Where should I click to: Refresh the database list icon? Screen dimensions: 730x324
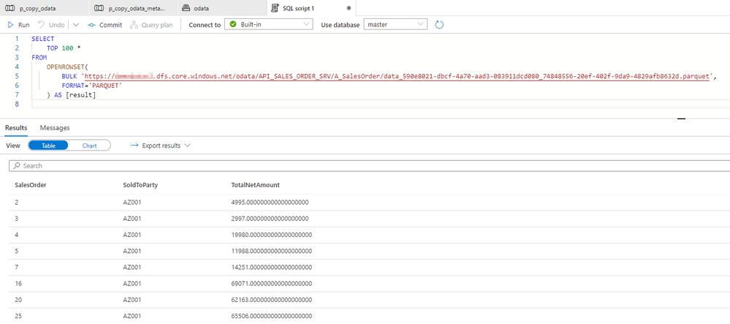439,25
